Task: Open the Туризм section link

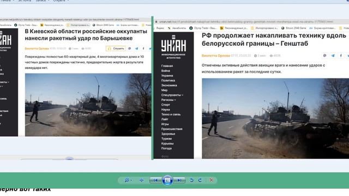Action: (166, 139)
